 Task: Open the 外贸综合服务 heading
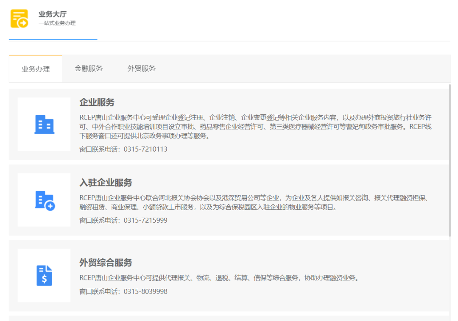click(106, 263)
